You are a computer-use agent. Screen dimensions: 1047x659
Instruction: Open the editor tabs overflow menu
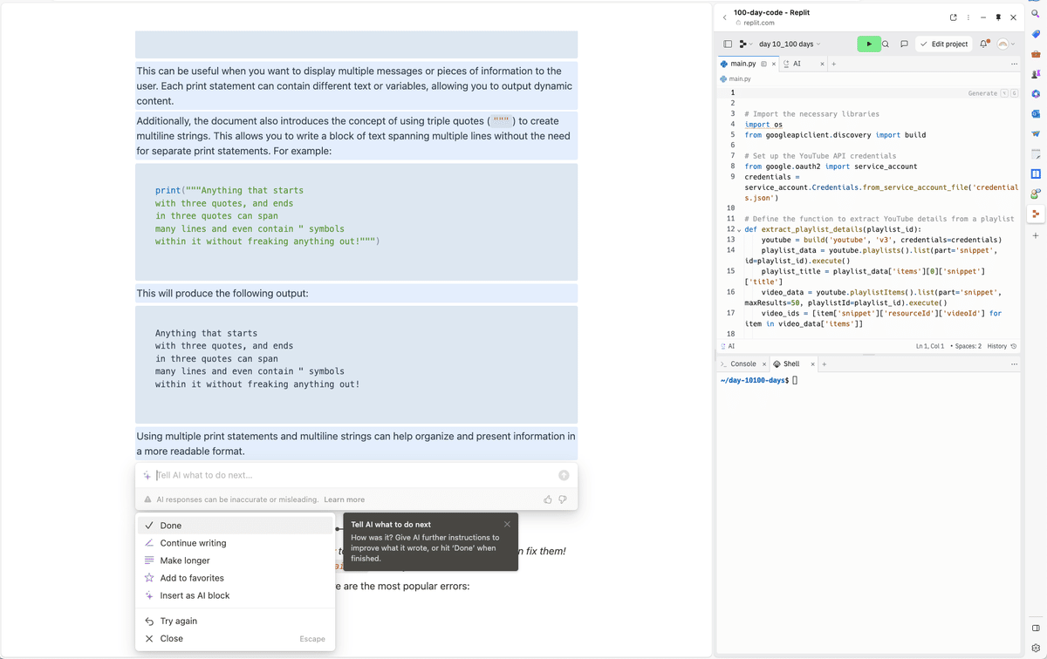1013,63
